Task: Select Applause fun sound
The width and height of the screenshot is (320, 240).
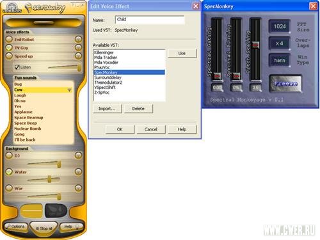Action: pos(23,112)
